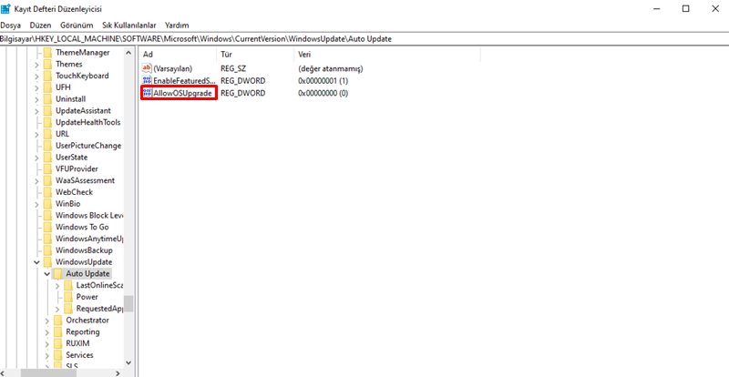729x377 pixels.
Task: Click the Registry Editor app icon in title bar
Action: tap(6, 9)
